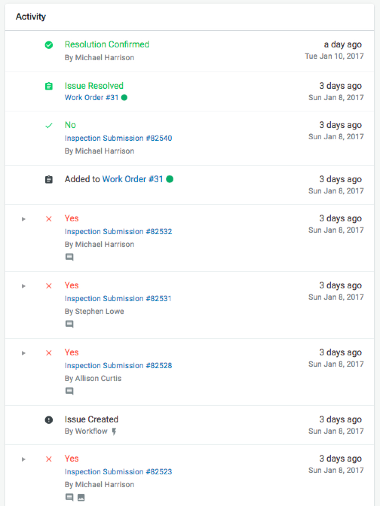Screen dimensions: 380x506
Task: Click the lightning bolt icon beside Workflow
Action: coord(114,431)
